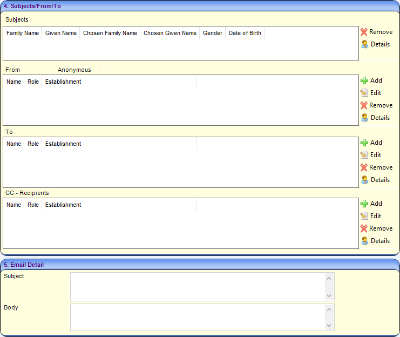Image resolution: width=400 pixels, height=337 pixels.
Task: Remove the selected subject using the red X
Action: (x=364, y=32)
